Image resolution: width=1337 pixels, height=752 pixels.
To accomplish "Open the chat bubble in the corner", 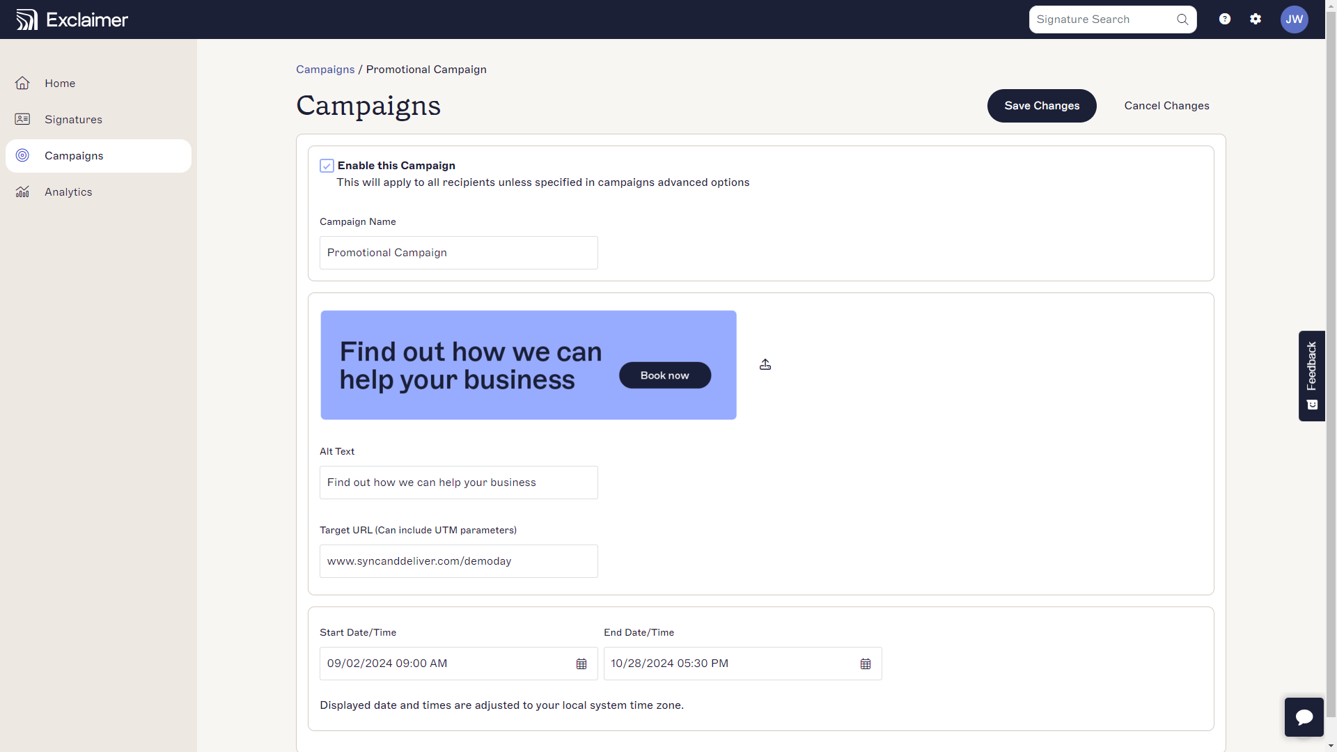I will coord(1304,716).
